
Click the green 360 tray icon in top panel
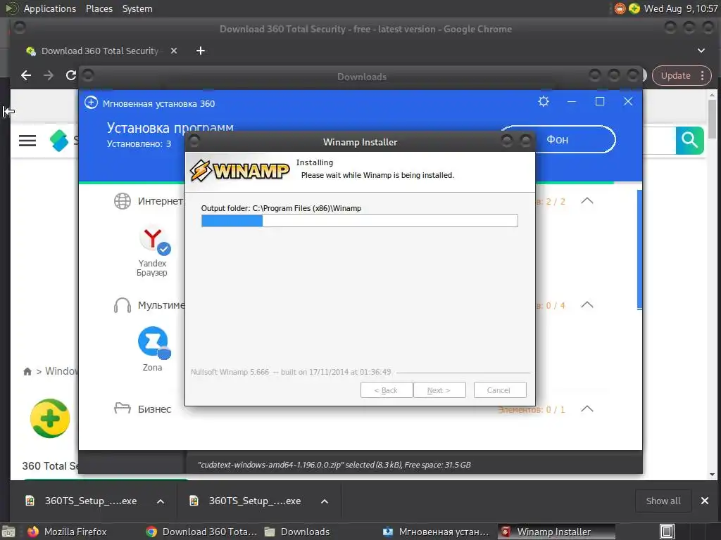(634, 8)
